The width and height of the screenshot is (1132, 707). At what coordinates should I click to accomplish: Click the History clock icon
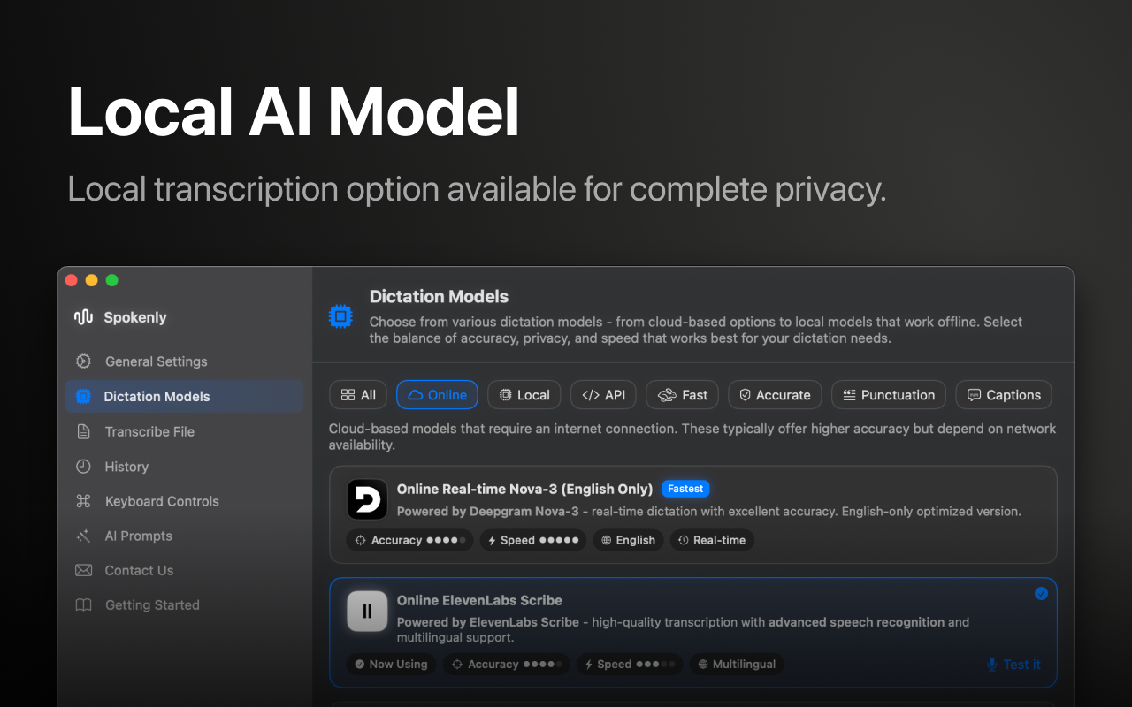point(84,467)
